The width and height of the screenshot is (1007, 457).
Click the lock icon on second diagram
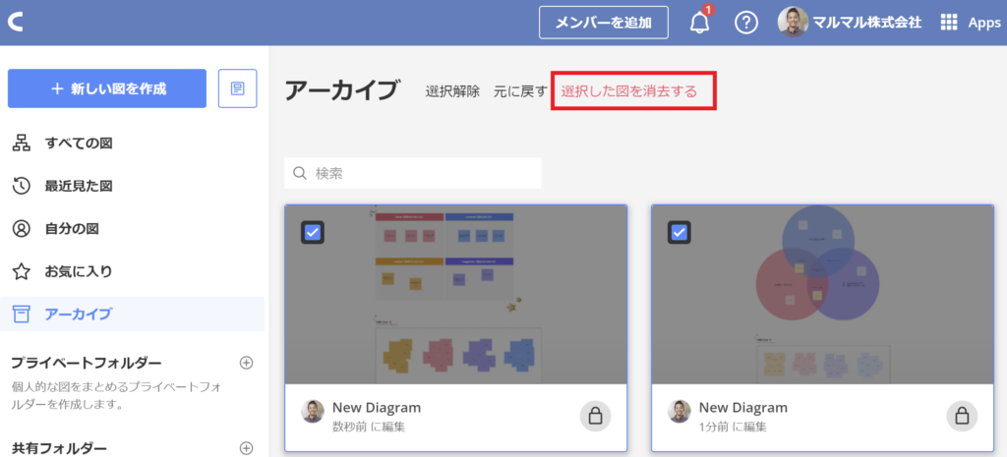(962, 416)
